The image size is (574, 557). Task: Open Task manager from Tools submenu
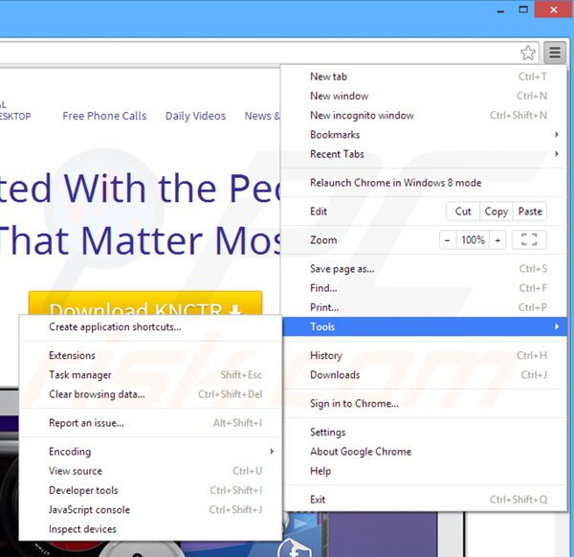click(80, 375)
